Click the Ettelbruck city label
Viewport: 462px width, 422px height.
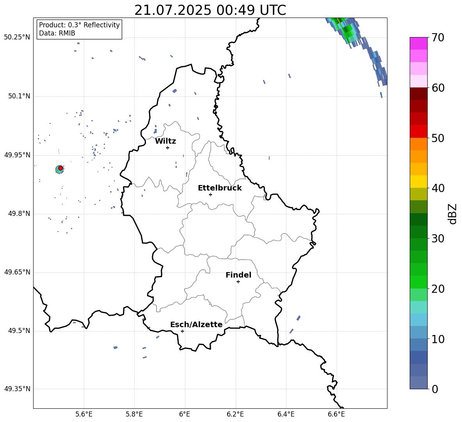click(220, 188)
